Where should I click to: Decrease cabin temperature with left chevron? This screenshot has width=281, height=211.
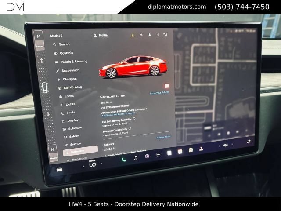[84, 166]
